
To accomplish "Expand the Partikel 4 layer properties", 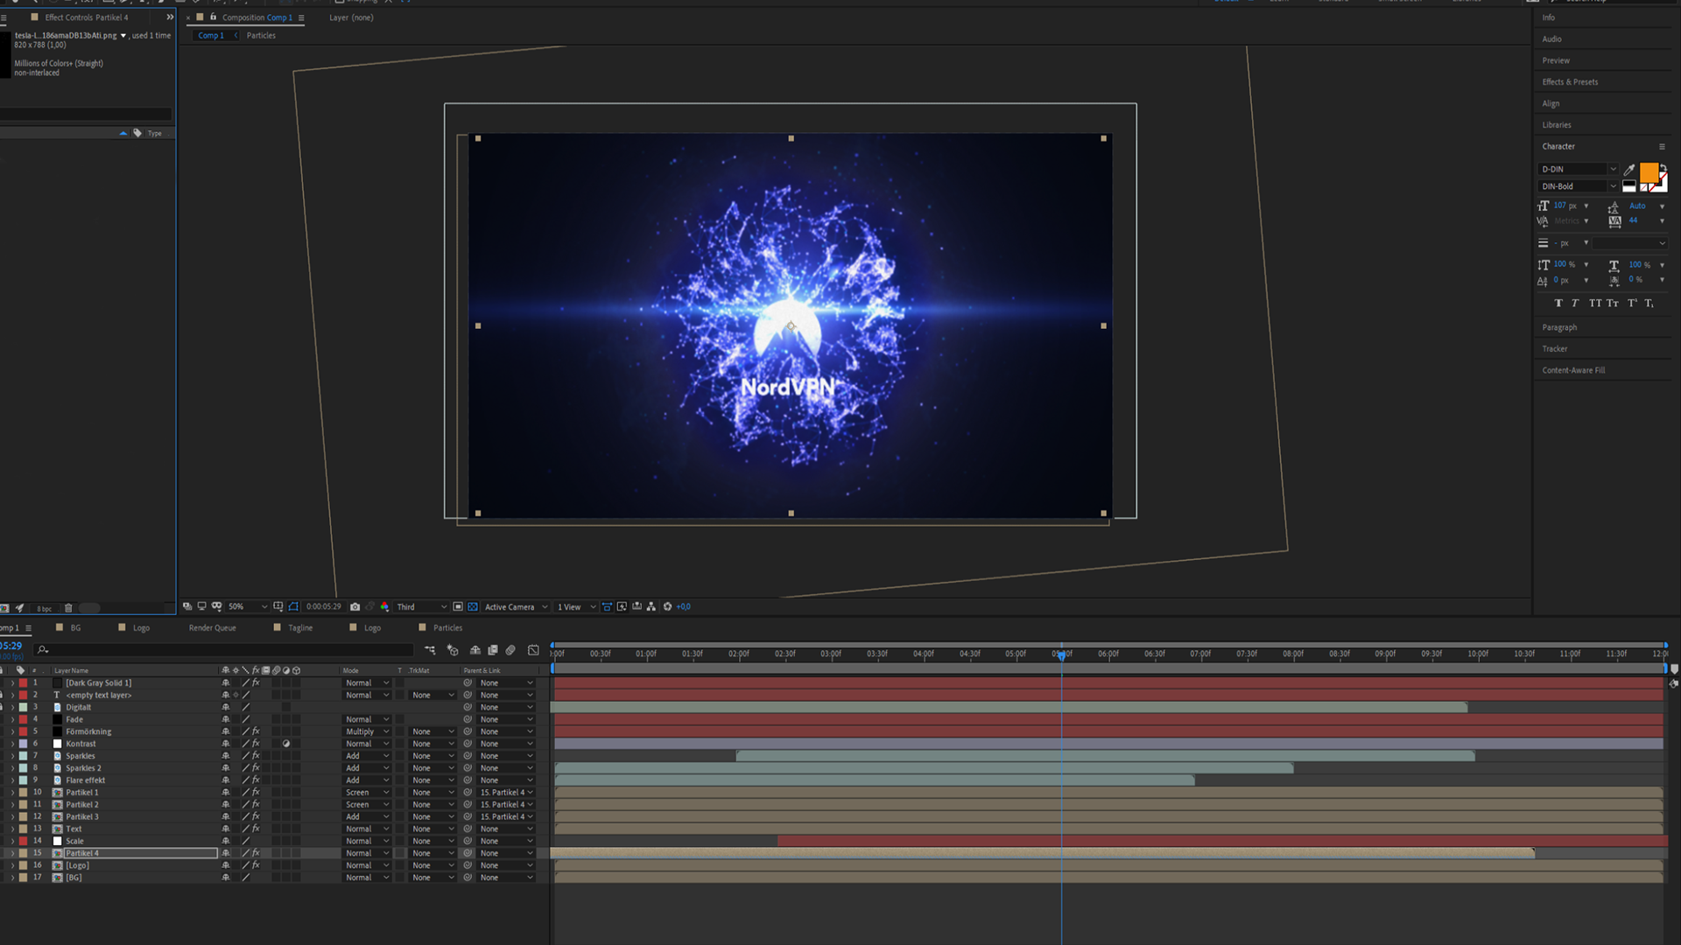I will 12,853.
